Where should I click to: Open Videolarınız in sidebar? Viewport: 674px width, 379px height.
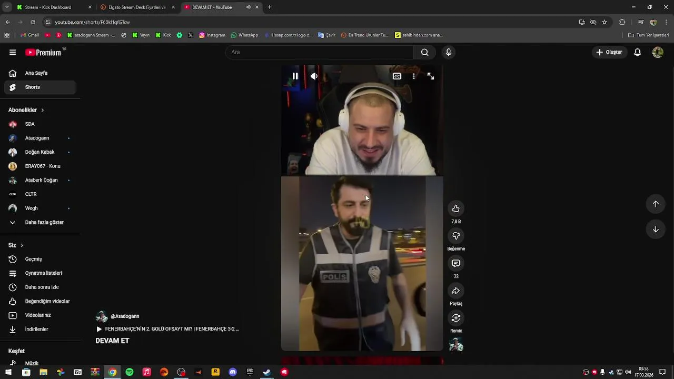point(40,315)
